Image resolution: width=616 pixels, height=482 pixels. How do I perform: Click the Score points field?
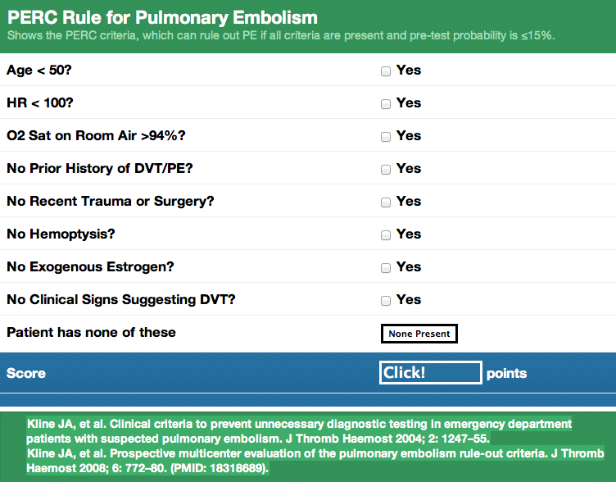[431, 372]
